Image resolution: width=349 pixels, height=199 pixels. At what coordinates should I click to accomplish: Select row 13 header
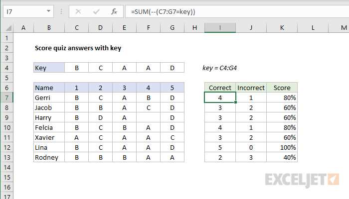6,157
